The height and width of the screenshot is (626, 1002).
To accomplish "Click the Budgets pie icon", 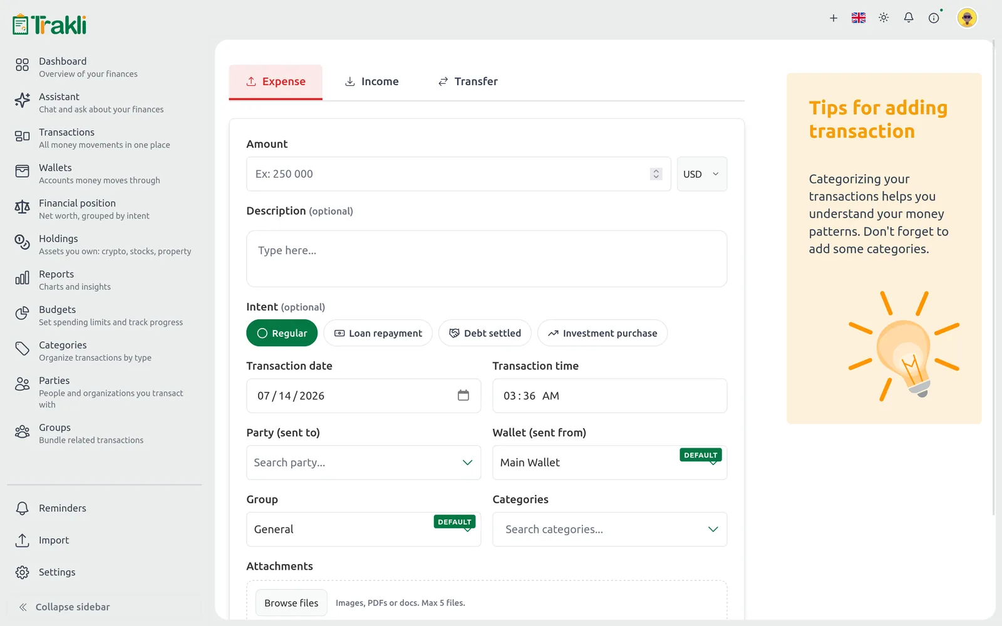I will pyautogui.click(x=22, y=313).
